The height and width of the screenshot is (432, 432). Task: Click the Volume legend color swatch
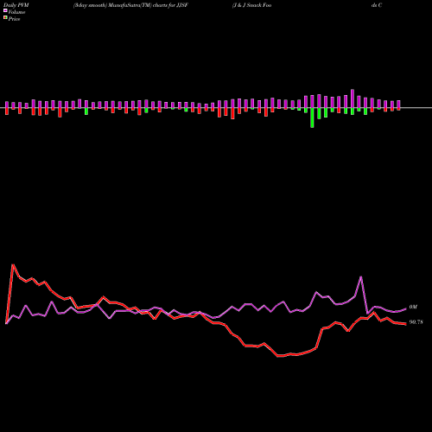point(5,10)
